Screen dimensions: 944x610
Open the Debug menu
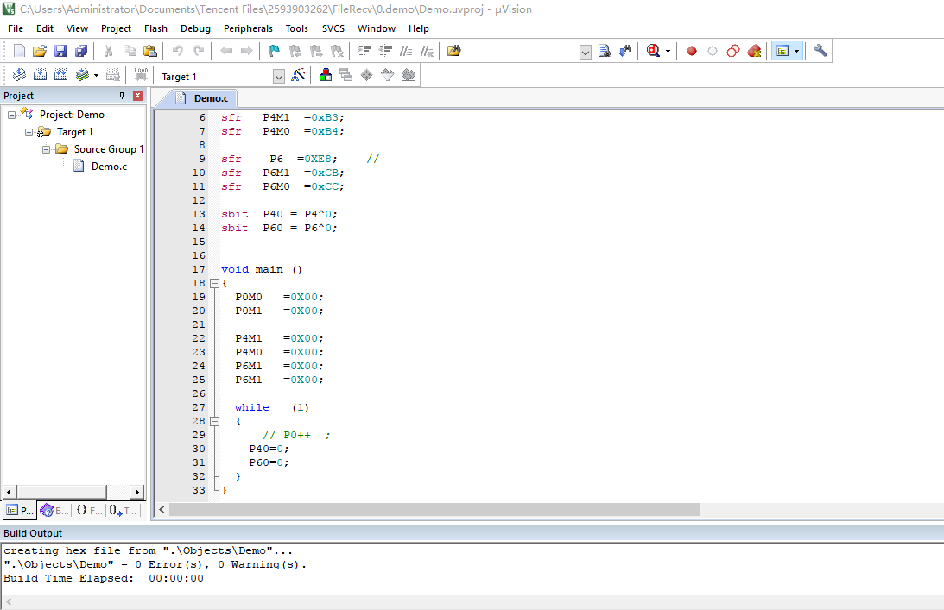coord(196,28)
